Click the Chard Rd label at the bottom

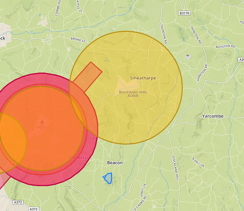click(140, 203)
